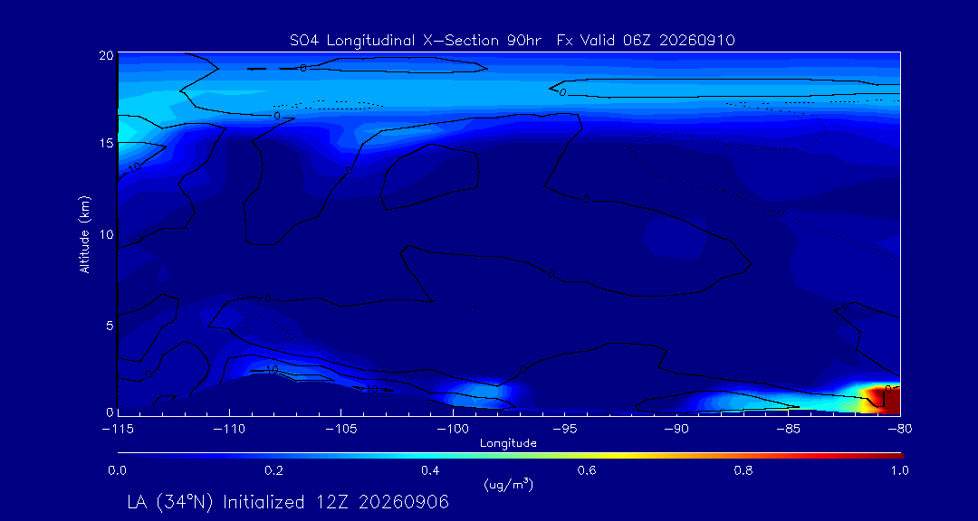The width and height of the screenshot is (978, 521).
Task: Click the Longitude axis label
Action: click(508, 444)
